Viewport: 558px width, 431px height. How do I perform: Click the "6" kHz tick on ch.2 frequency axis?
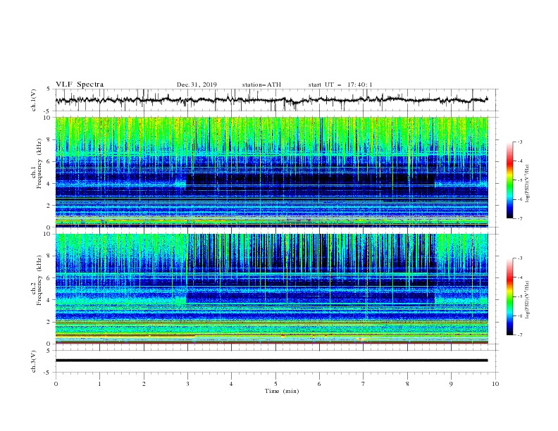[x=49, y=278]
